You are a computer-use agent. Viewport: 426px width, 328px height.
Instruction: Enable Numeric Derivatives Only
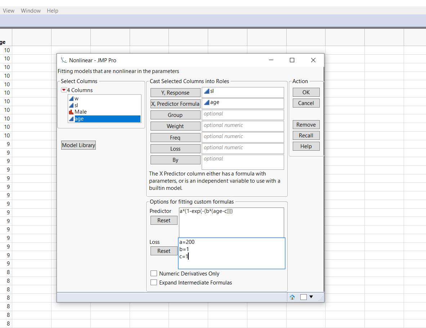point(154,273)
